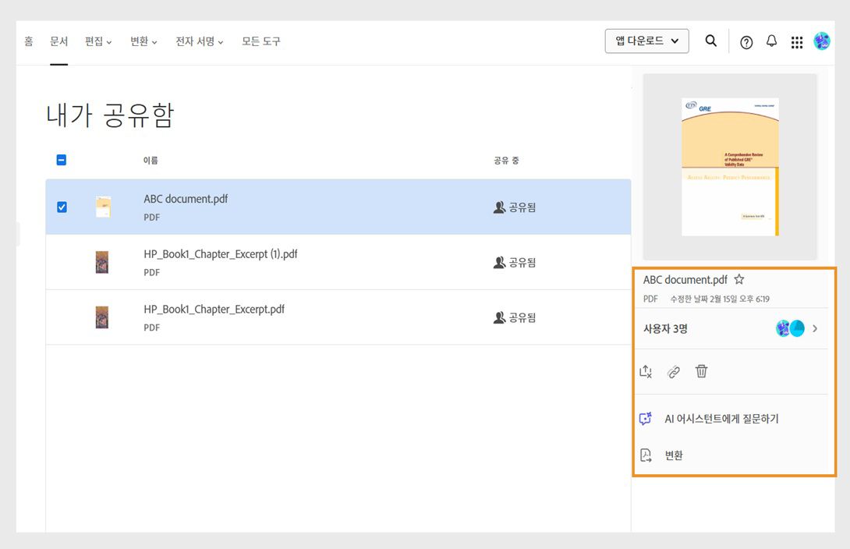This screenshot has height=549, width=850.
Task: Open the ABC document.pdf preview thumbnail
Action: pos(730,165)
